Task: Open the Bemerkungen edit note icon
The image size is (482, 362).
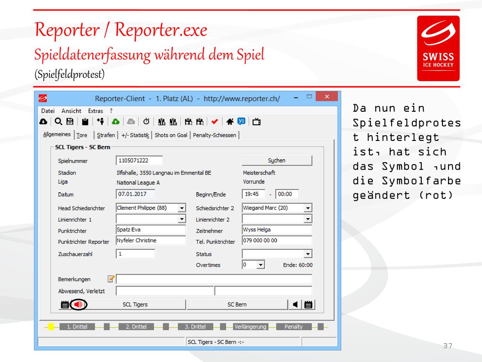Action: (x=111, y=279)
